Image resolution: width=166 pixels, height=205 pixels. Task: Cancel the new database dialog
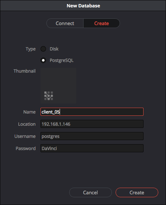tap(91, 192)
